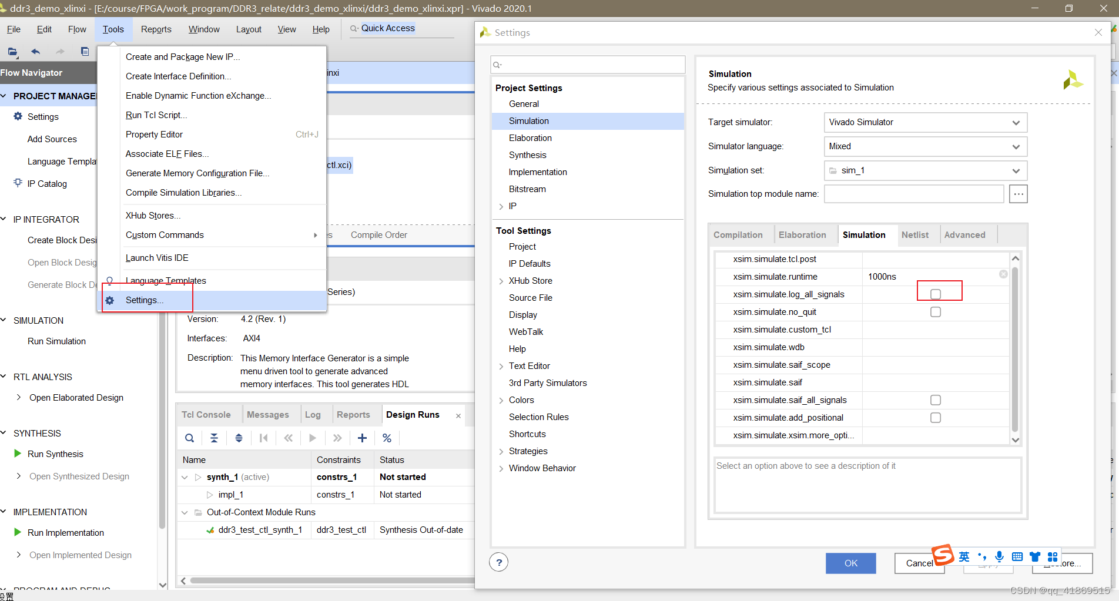Viewport: 1119px width, 601px height.
Task: Switch to the Elaboration tab in the simulation options
Action: click(802, 235)
